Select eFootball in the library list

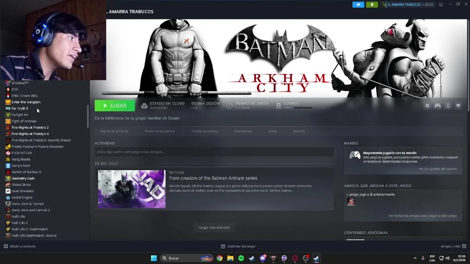(20, 83)
